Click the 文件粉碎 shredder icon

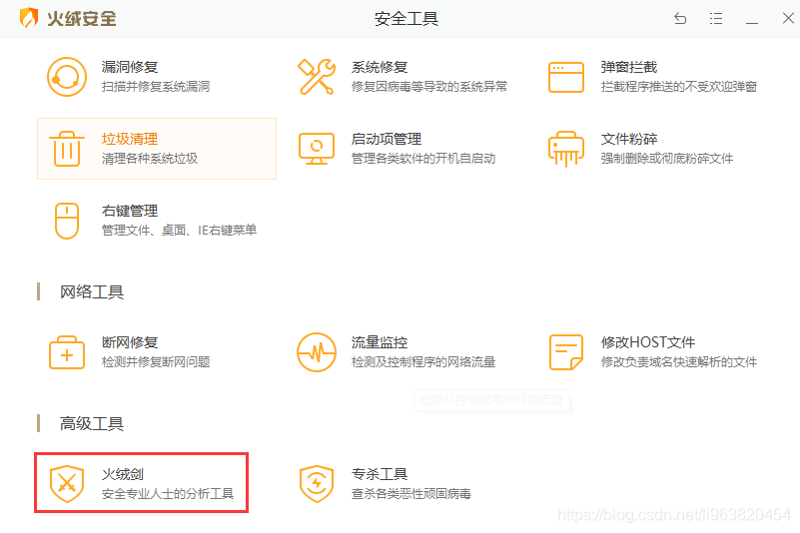click(566, 149)
